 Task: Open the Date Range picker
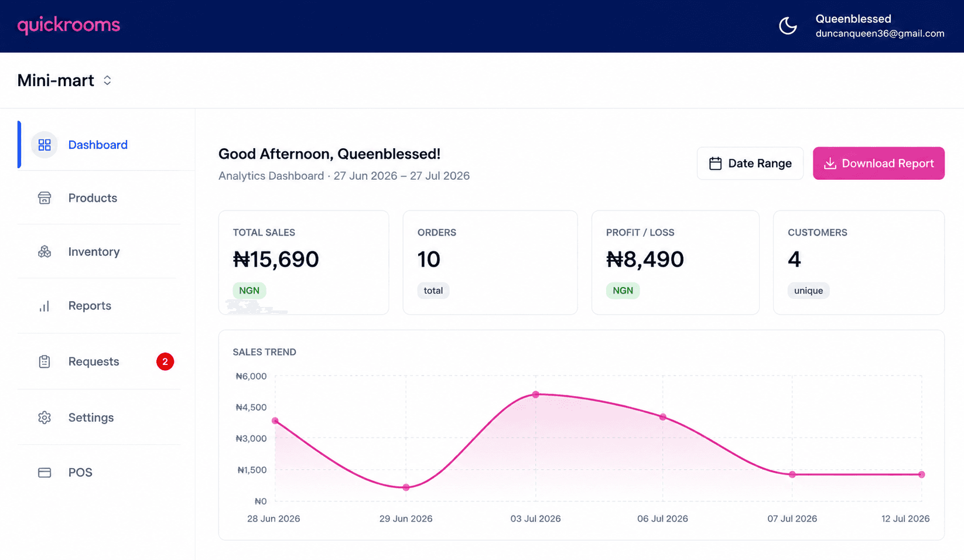point(750,163)
